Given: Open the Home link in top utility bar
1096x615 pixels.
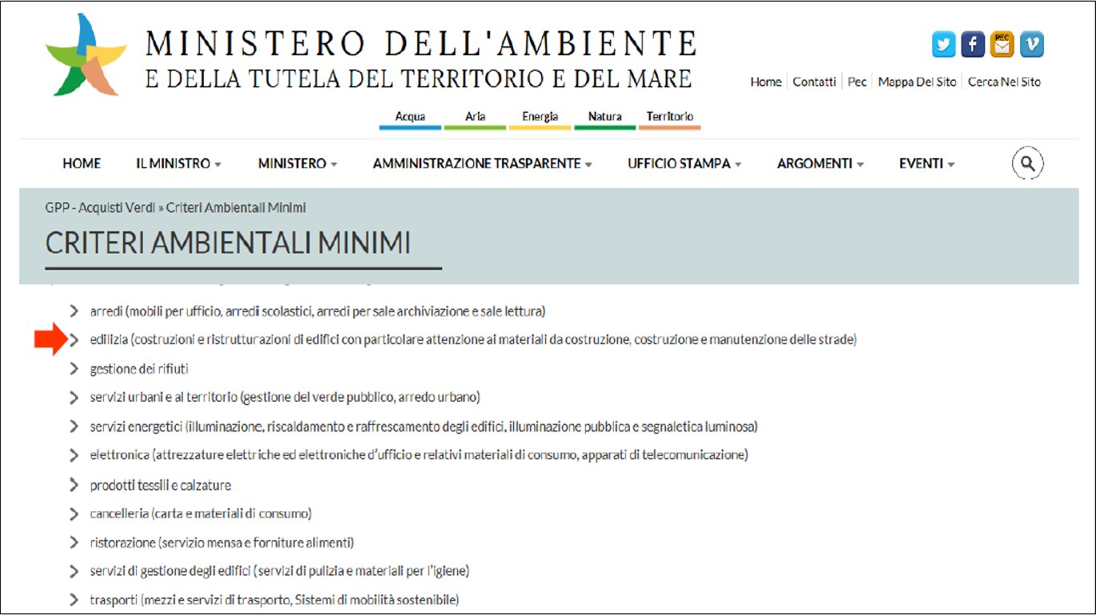Looking at the screenshot, I should click(766, 81).
